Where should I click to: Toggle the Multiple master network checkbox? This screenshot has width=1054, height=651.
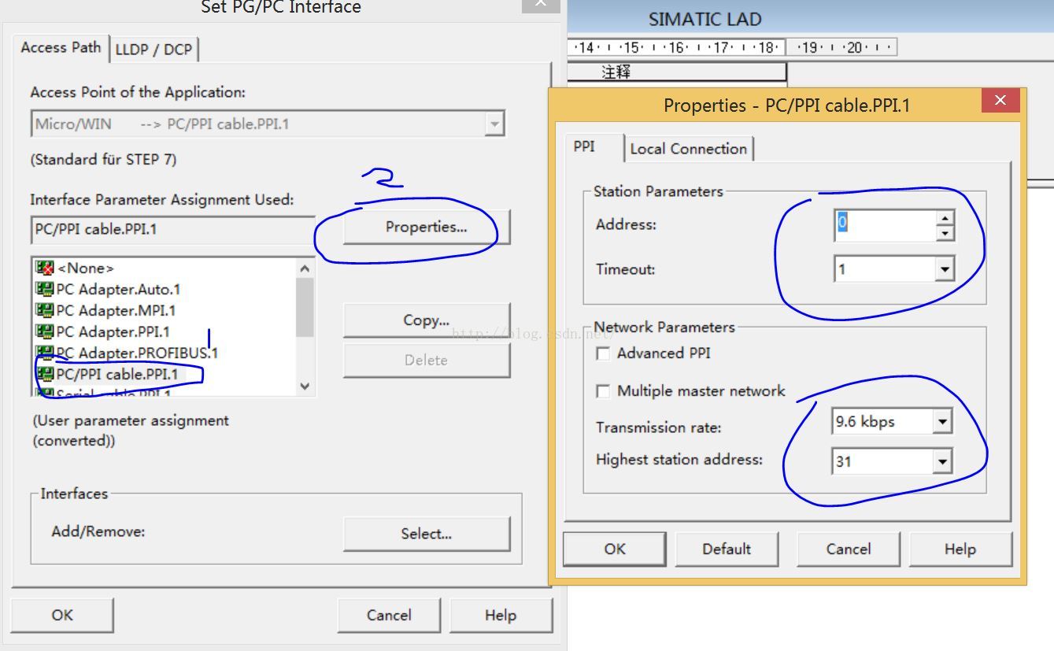(604, 391)
